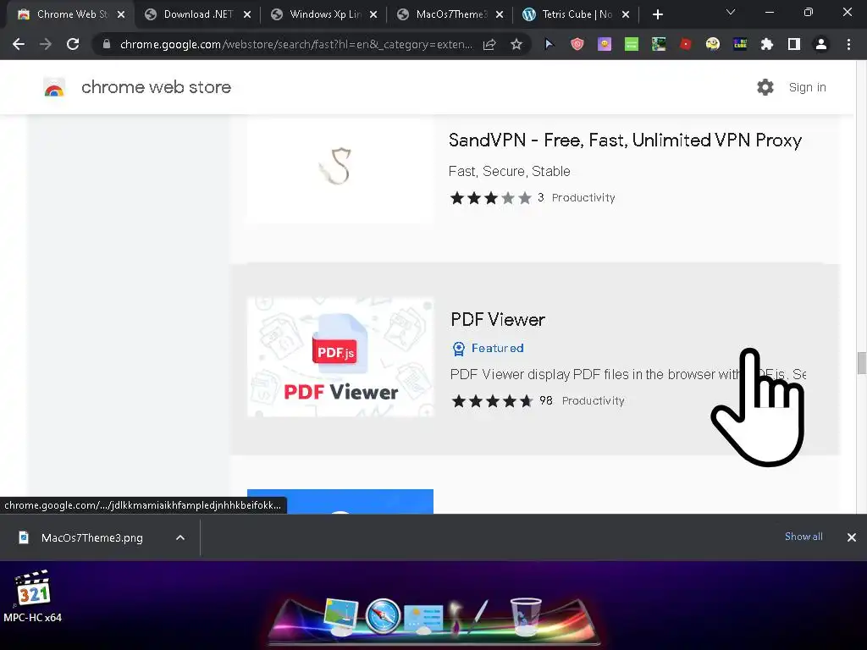Select the Chrome Web Store tab

tap(71, 14)
